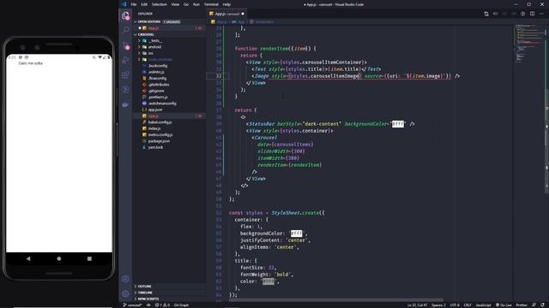Click the feedback icon in status bar
The width and height of the screenshot is (549, 308).
tap(534, 305)
